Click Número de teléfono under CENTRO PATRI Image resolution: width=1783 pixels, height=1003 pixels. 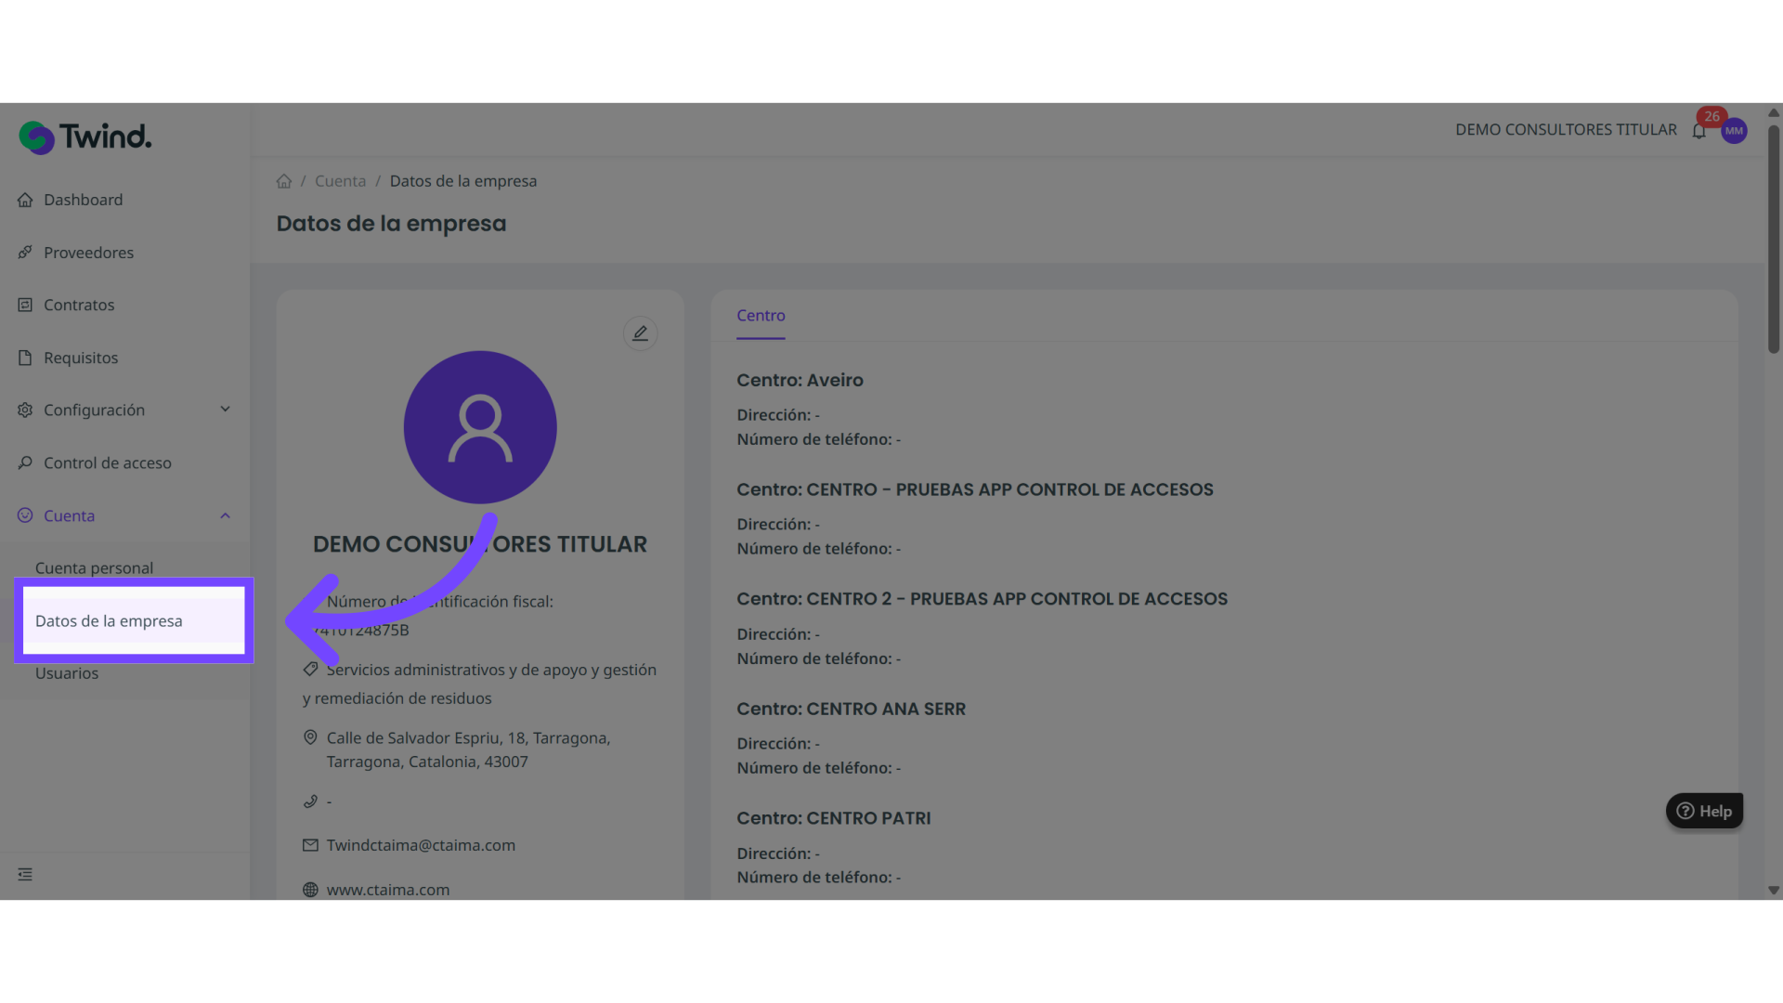coord(818,878)
